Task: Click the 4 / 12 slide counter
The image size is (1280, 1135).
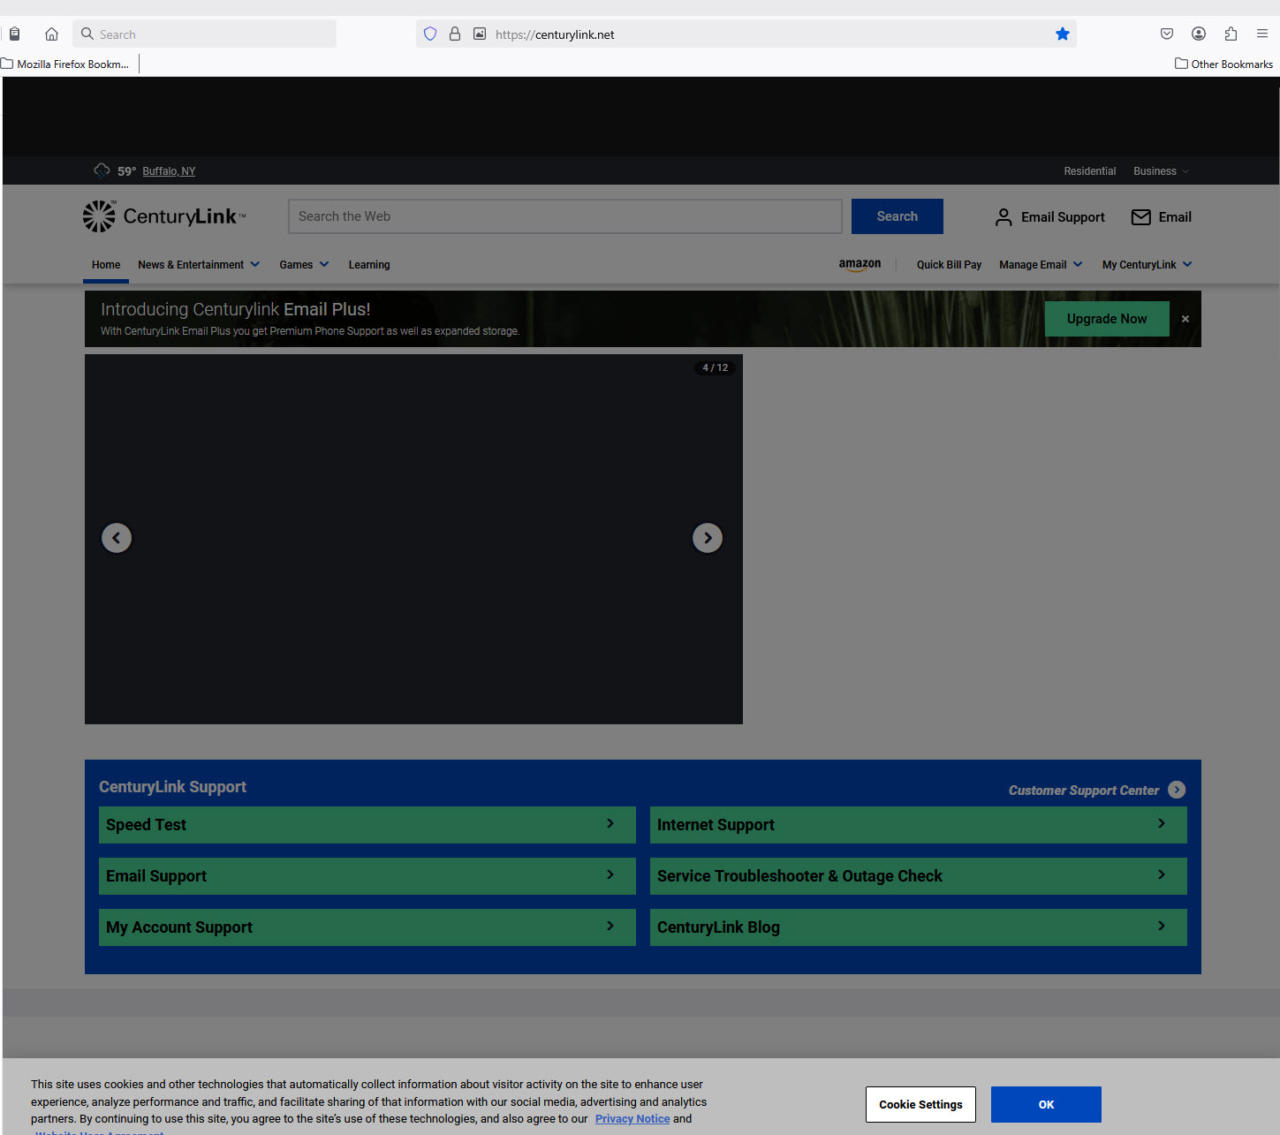Action: pos(716,367)
